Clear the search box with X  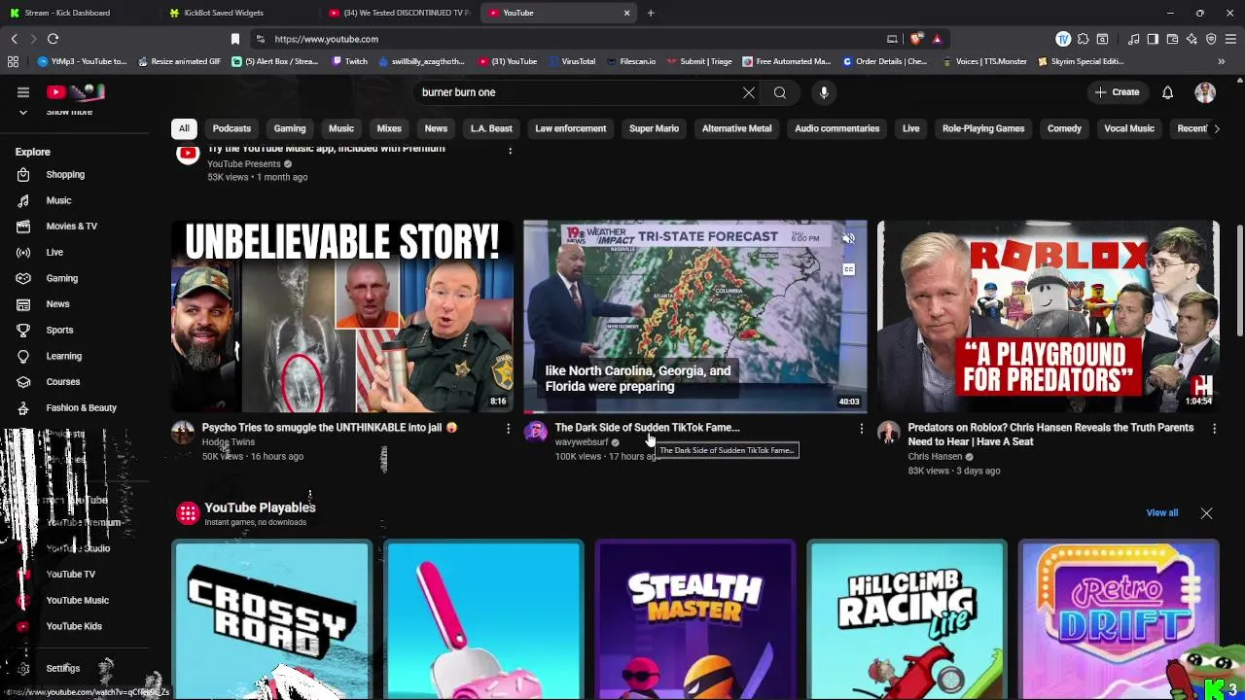click(749, 92)
